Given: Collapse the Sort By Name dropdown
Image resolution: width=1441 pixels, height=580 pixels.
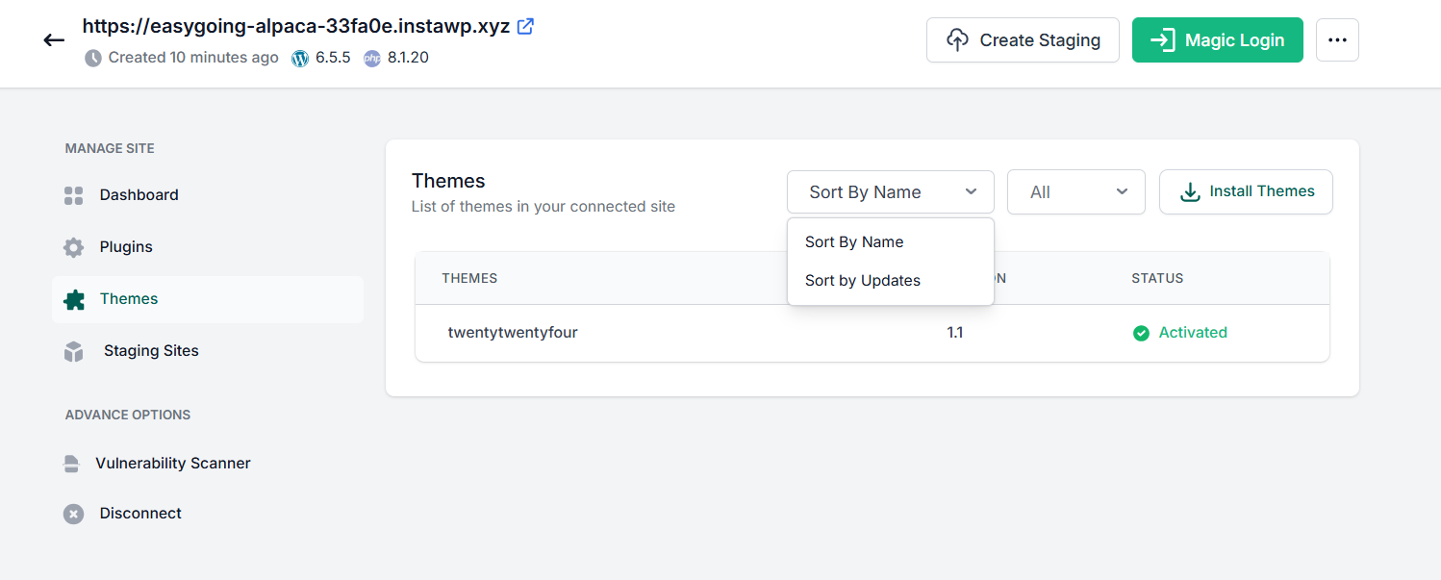Looking at the screenshot, I should [891, 192].
